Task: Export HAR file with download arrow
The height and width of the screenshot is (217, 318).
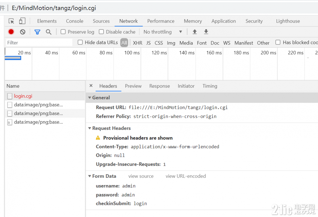Action: (206, 32)
